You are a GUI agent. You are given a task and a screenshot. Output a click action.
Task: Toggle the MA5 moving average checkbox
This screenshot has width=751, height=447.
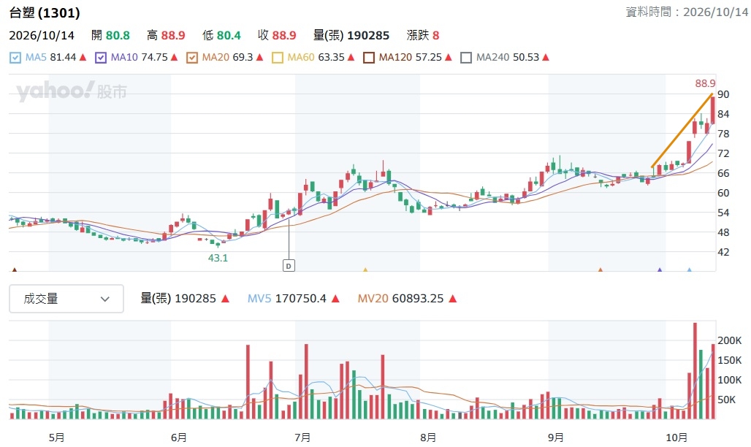click(x=15, y=58)
